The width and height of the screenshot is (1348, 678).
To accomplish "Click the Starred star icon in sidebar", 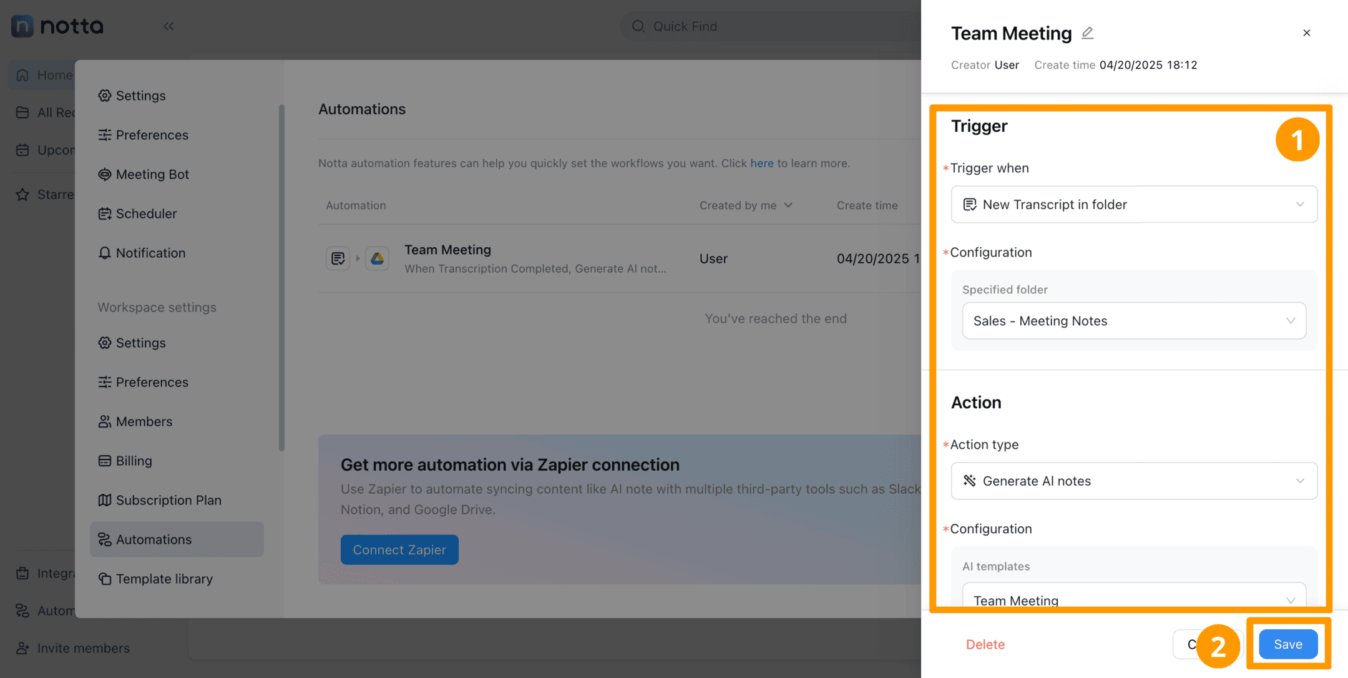I will pos(22,194).
